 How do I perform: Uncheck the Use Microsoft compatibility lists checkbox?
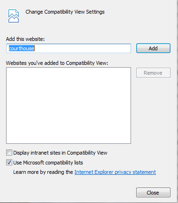(9, 163)
